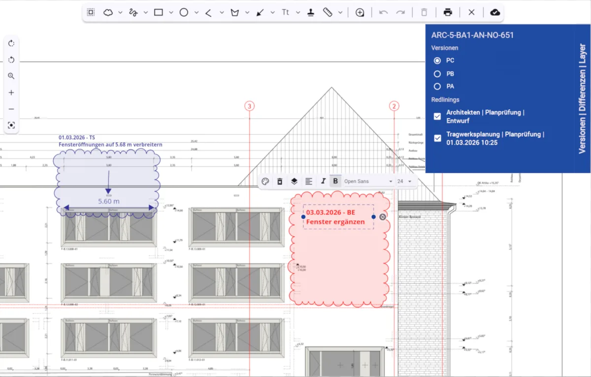Open cloud tool options dropdown
The image size is (591, 377).
coord(120,13)
